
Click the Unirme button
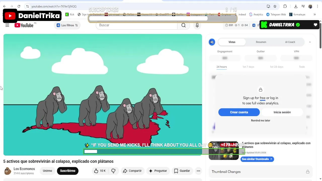47,171
